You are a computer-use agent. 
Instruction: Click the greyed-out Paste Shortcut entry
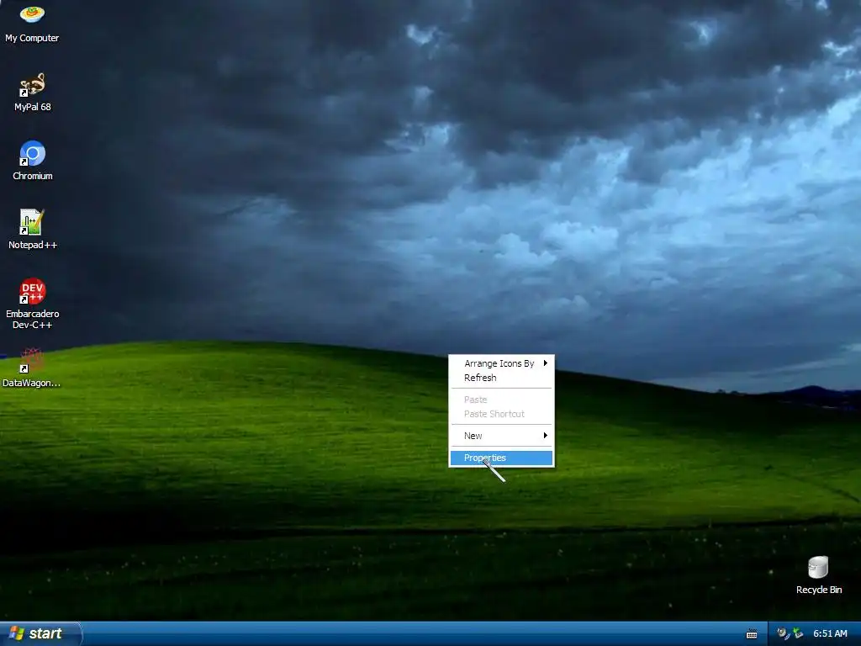[501, 414]
